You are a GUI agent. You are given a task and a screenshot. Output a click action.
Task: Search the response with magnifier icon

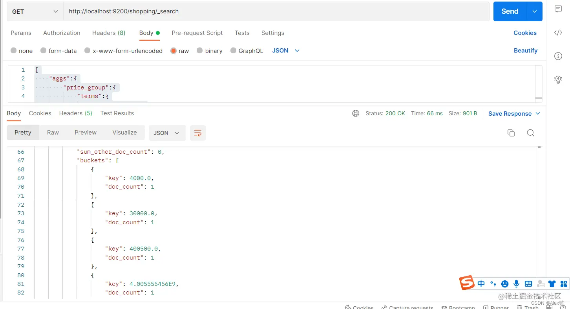pos(531,133)
